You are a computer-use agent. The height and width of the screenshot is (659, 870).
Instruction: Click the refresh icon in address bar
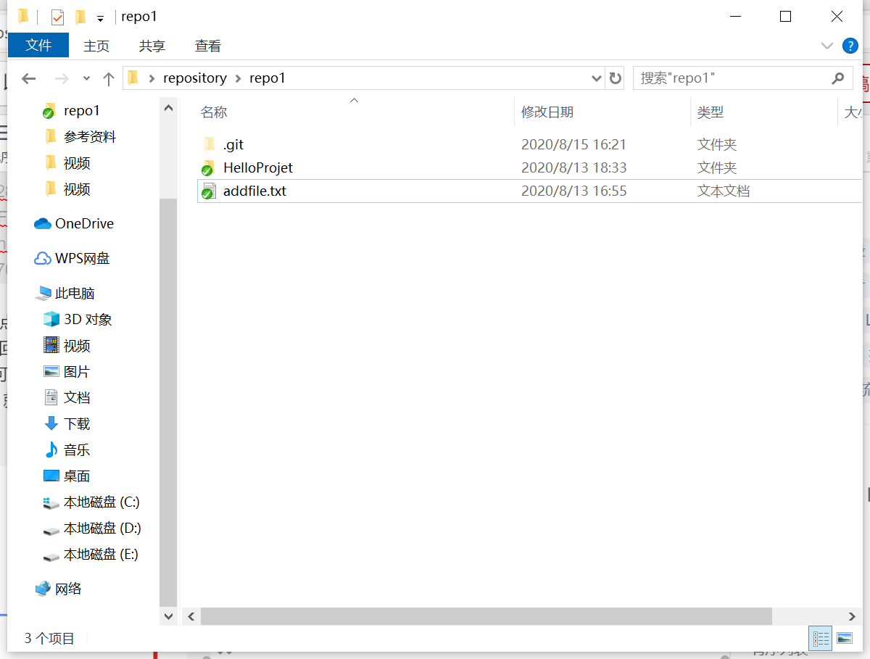tap(616, 78)
